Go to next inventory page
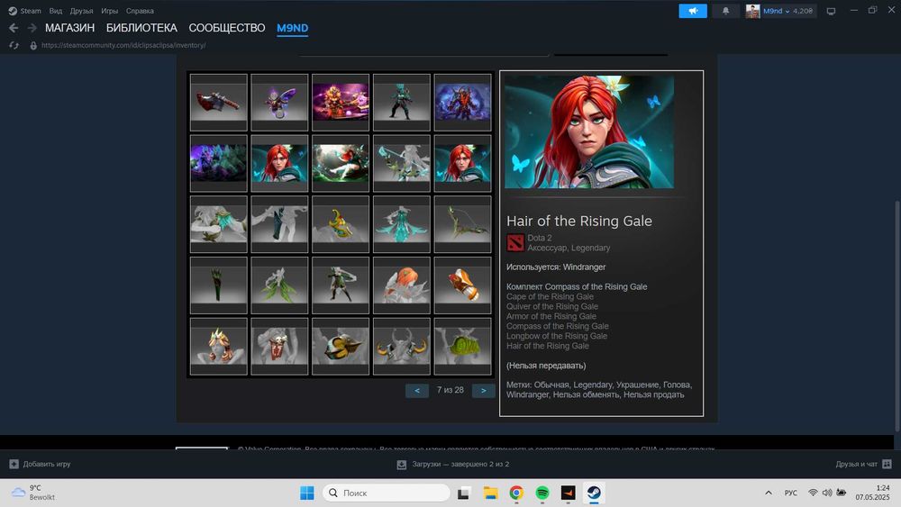Viewport: 901px width, 507px height. [x=483, y=391]
